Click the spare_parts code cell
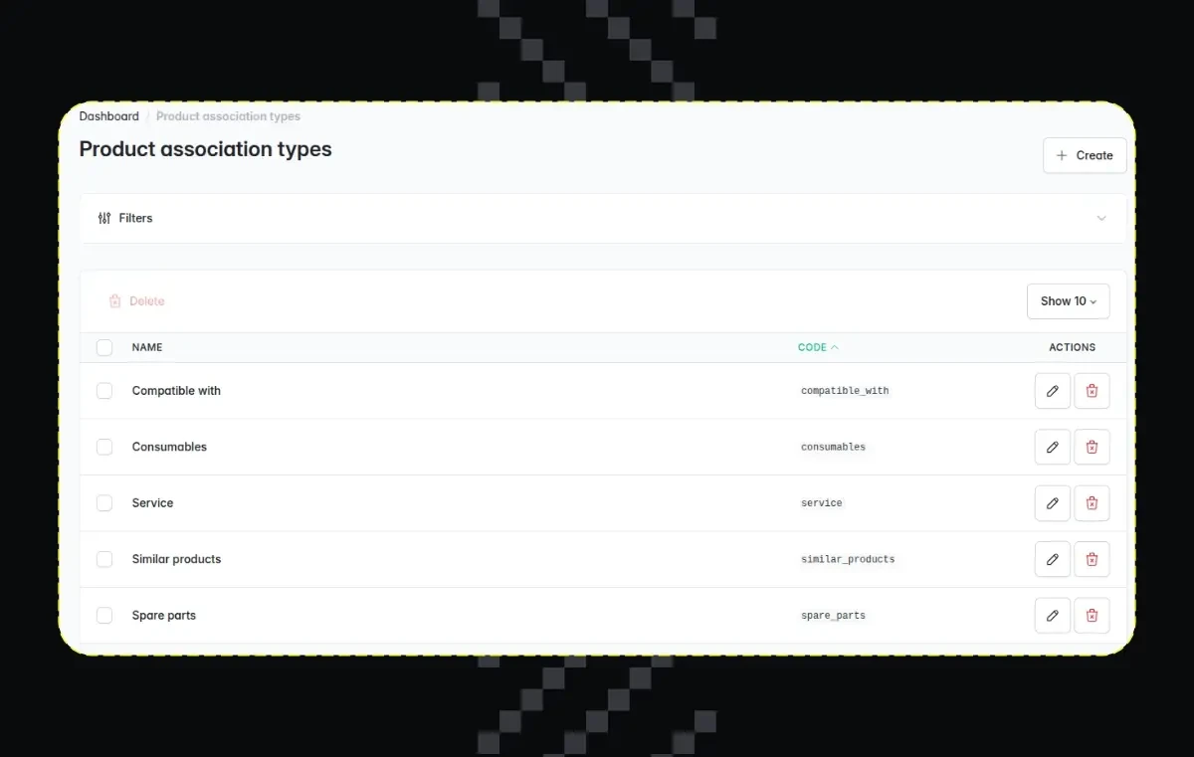This screenshot has width=1194, height=757. (x=833, y=616)
